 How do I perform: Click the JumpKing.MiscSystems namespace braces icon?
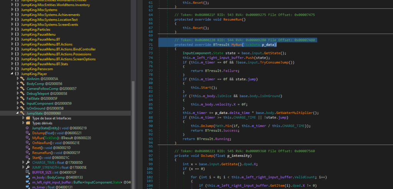coord(17,10)
